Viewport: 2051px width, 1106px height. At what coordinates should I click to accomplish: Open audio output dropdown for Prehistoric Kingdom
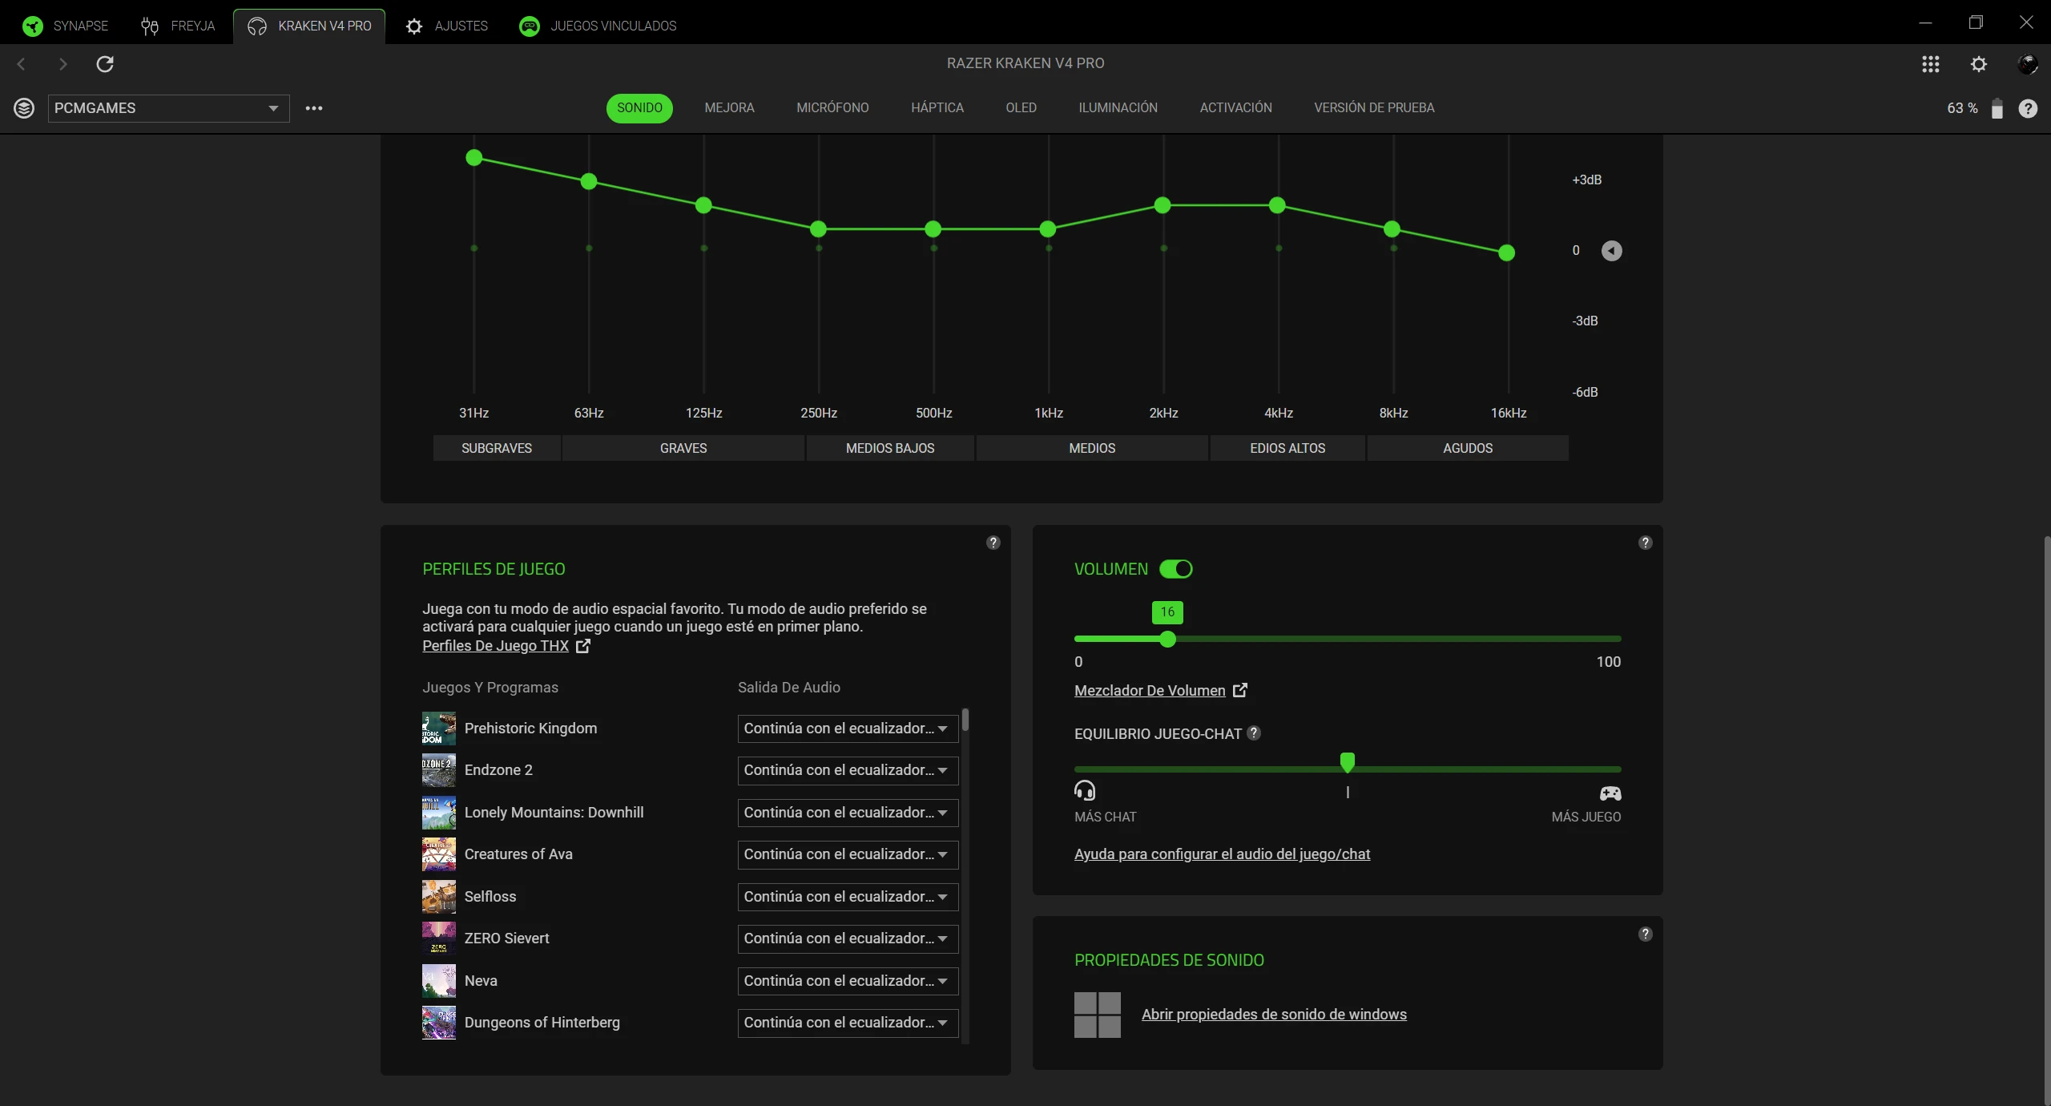coord(848,729)
